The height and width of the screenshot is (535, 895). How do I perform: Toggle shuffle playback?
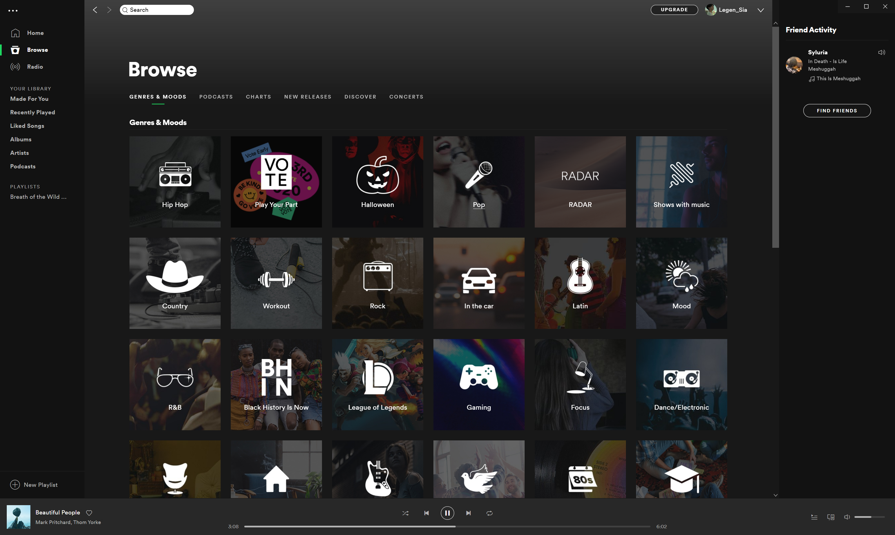click(x=405, y=513)
